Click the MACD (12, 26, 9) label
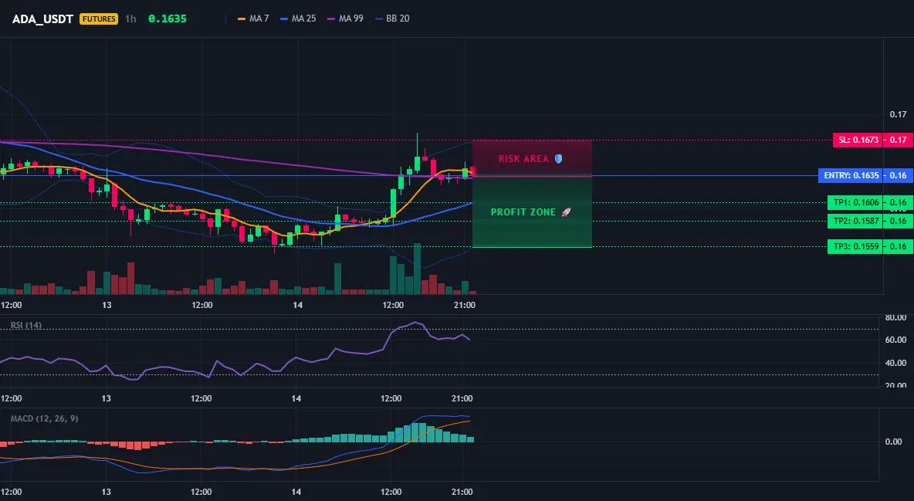Screen dimensions: 914x501 click(x=44, y=418)
